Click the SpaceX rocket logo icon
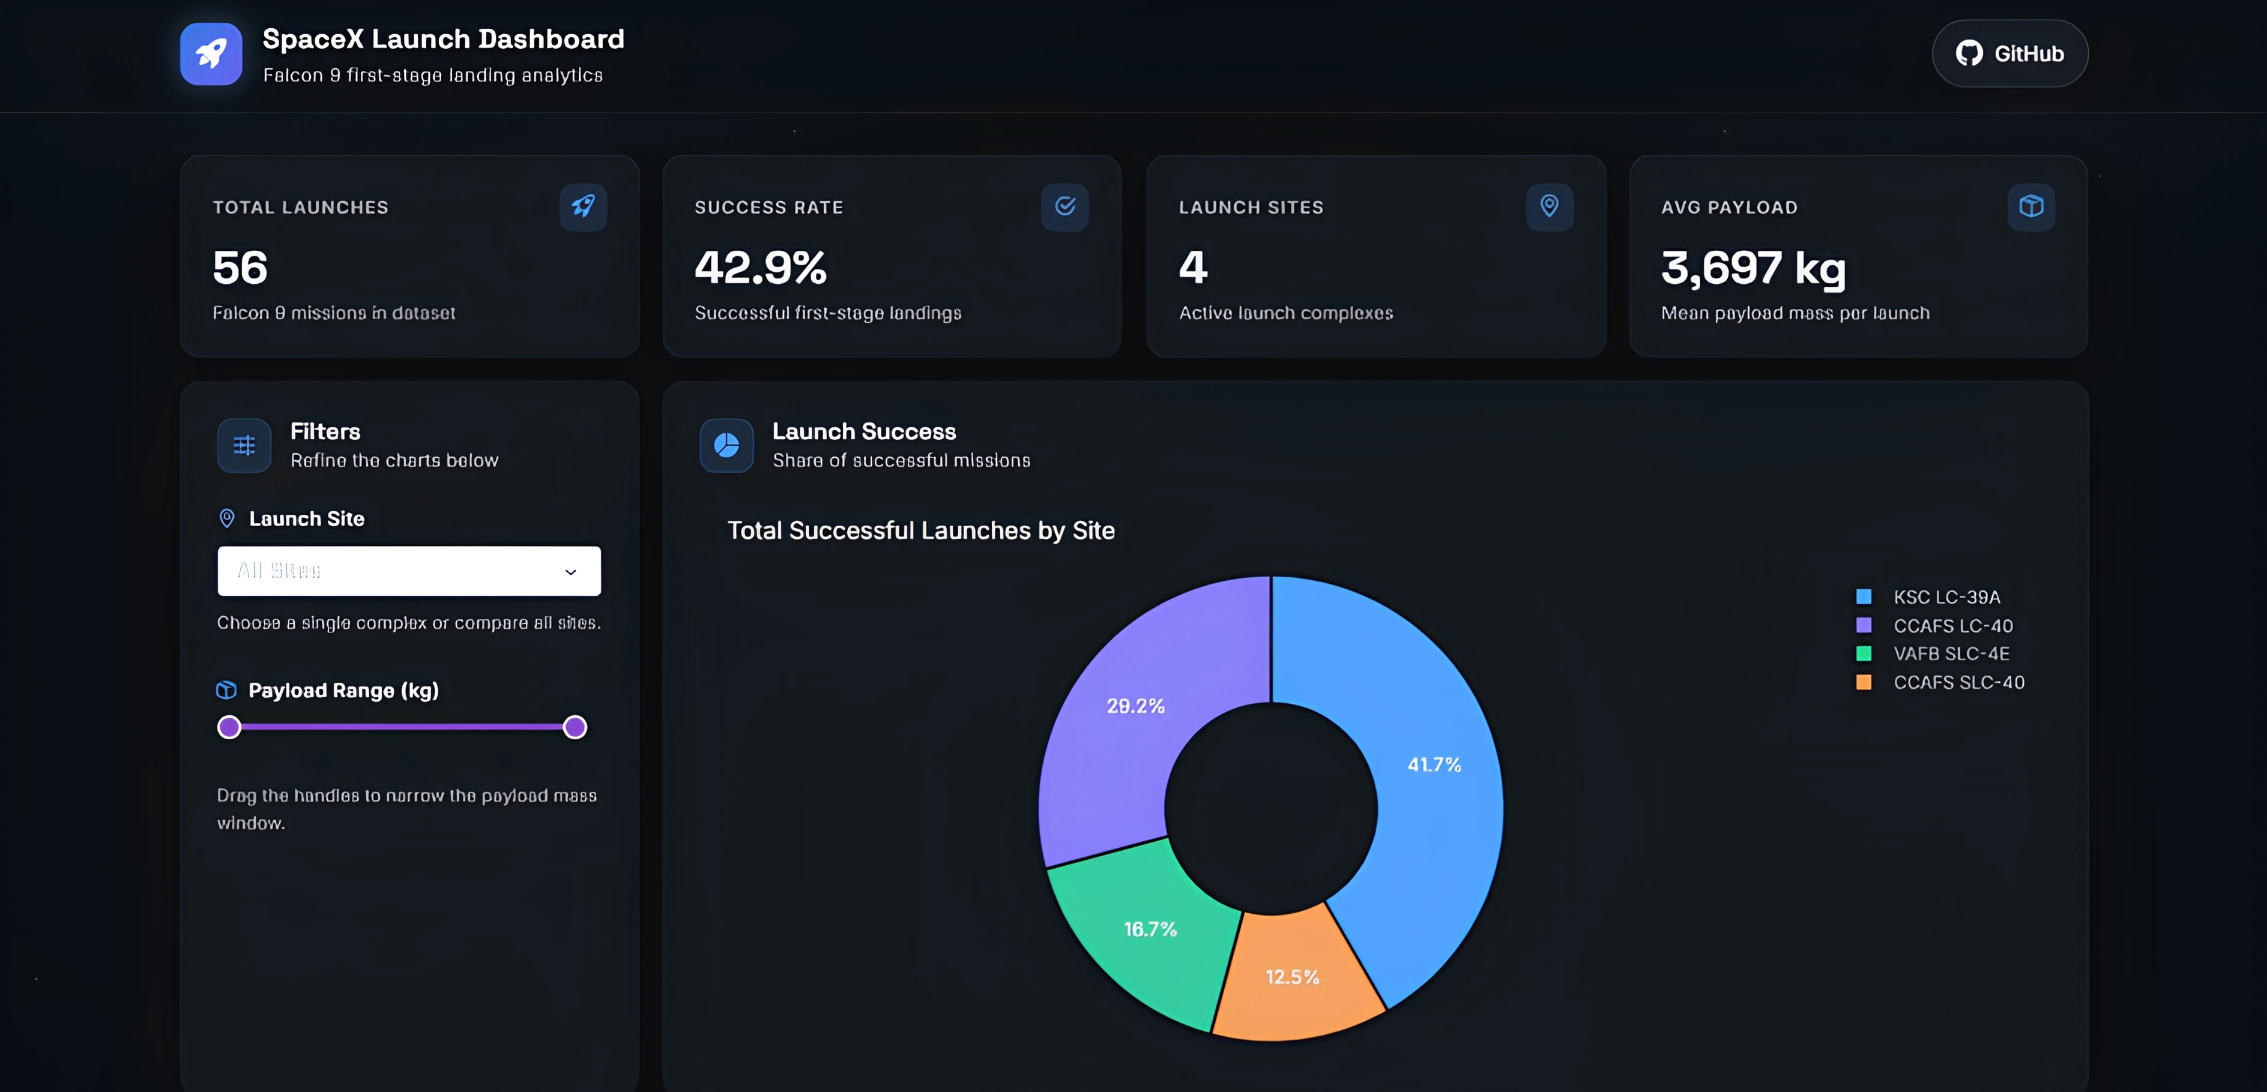Viewport: 2267px width, 1092px height. [211, 53]
